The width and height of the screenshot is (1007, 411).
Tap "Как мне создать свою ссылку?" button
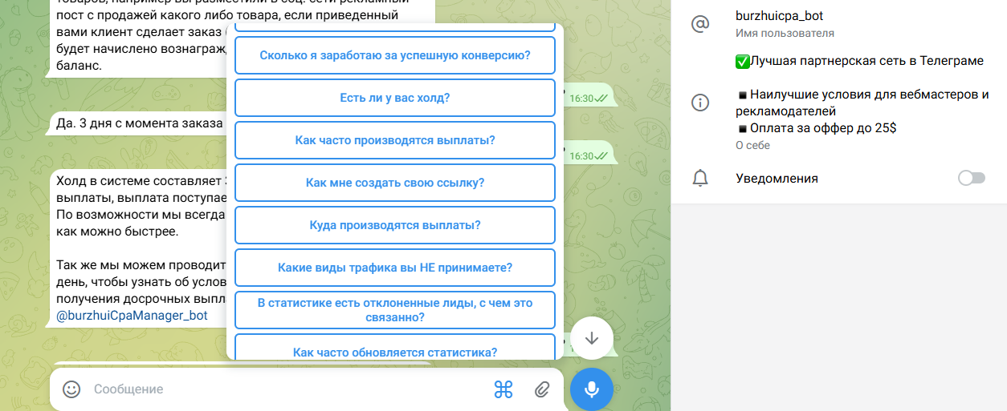(x=394, y=183)
